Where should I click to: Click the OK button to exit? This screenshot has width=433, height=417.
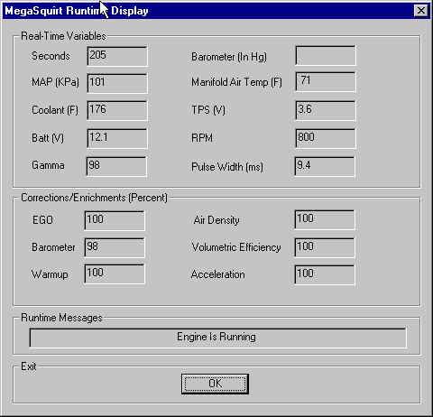(x=215, y=384)
